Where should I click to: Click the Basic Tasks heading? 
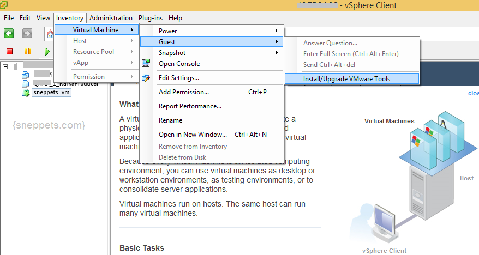pos(142,248)
